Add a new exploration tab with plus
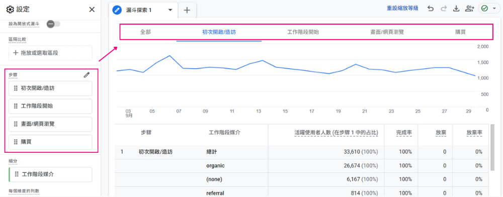The width and height of the screenshot is (503, 197). click(x=187, y=10)
